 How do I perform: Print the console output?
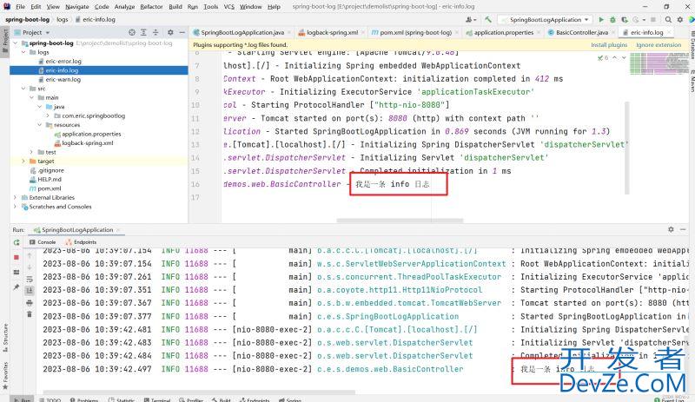pyautogui.click(x=30, y=303)
